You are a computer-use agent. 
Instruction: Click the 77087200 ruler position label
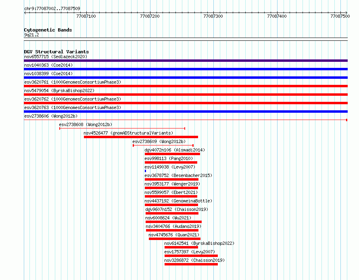(x=150, y=16)
